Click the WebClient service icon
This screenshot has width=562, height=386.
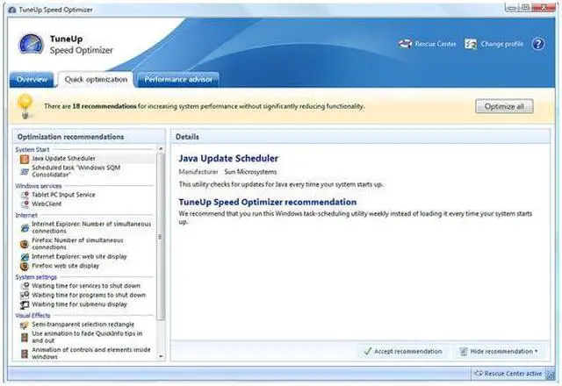25,204
